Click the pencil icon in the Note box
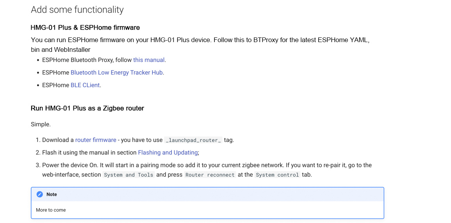 [x=39, y=195]
